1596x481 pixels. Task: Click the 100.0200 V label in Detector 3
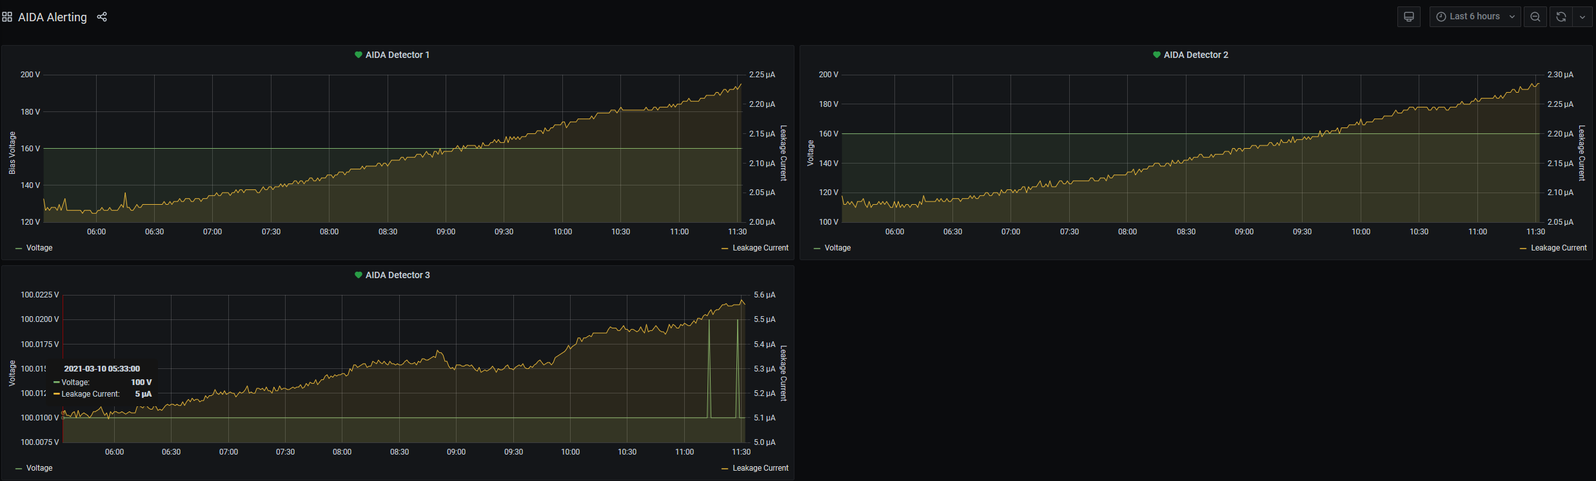pyautogui.click(x=40, y=319)
